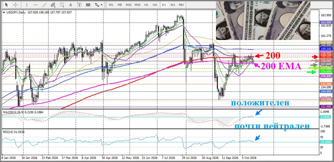Click the 157.000 price level label
This screenshot has height=162, width=334.
[x=326, y=68]
